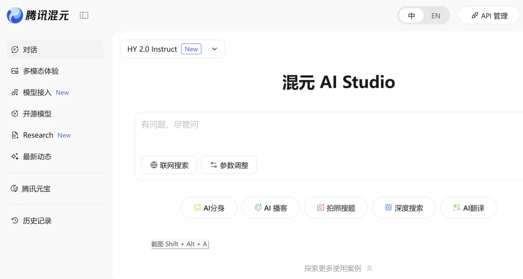Click the camera icon in 拍照搜题
523x279 pixels.
[x=321, y=208]
